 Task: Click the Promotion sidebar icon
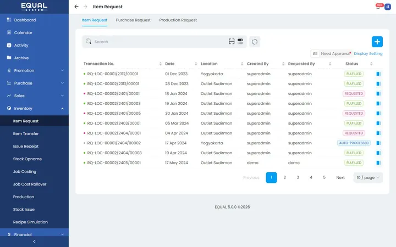(9, 70)
